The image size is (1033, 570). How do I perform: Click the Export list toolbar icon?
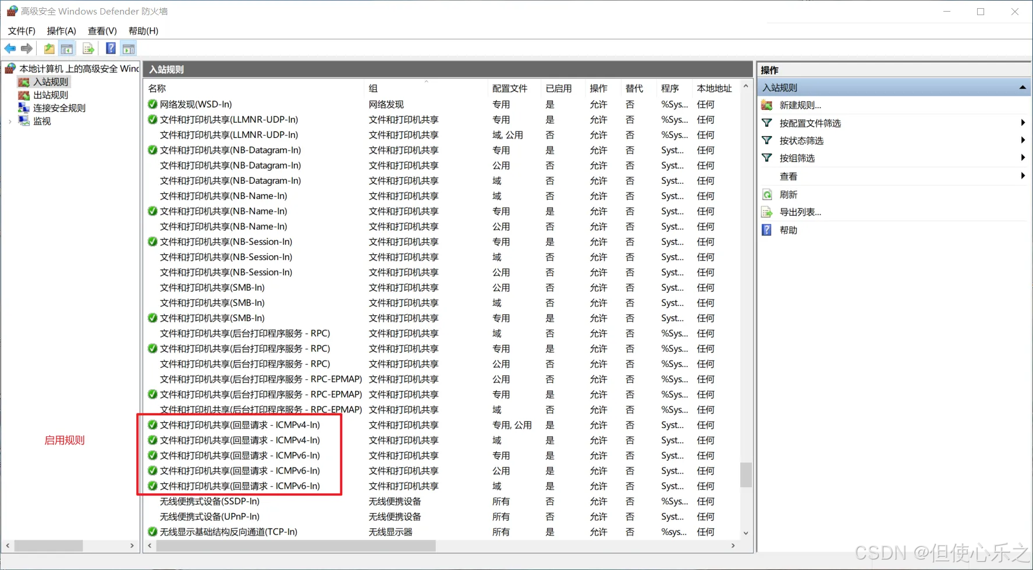88,49
